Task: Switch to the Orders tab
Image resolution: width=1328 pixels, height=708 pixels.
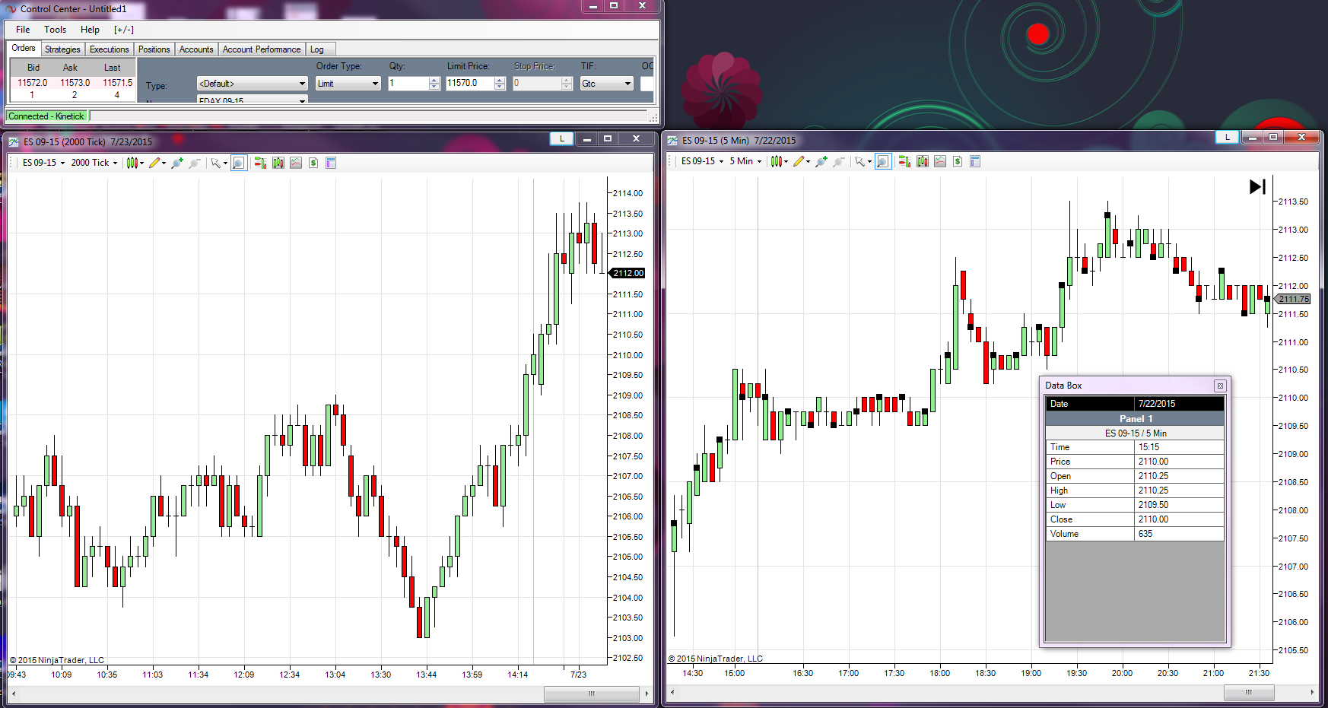Action: (x=24, y=48)
